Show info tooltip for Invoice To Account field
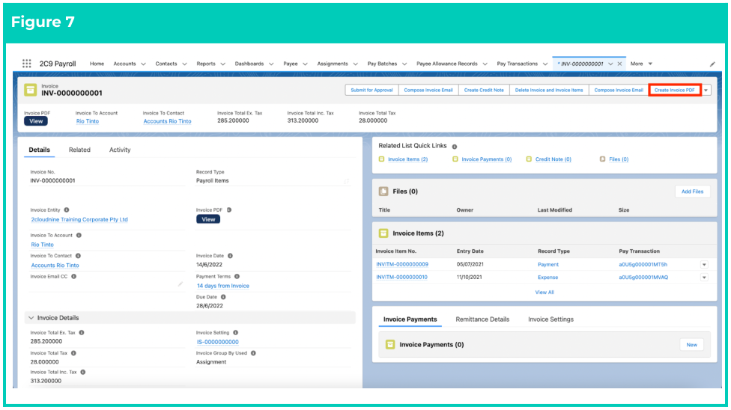The width and height of the screenshot is (731, 410). (79, 235)
